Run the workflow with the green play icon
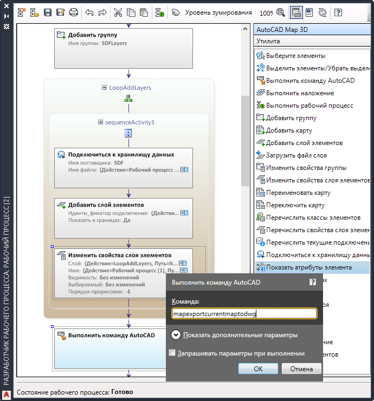Image resolution: width=374 pixels, height=401 pixels. tap(159, 12)
